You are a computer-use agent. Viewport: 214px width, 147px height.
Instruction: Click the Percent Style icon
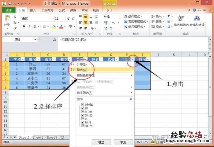coord(113,23)
